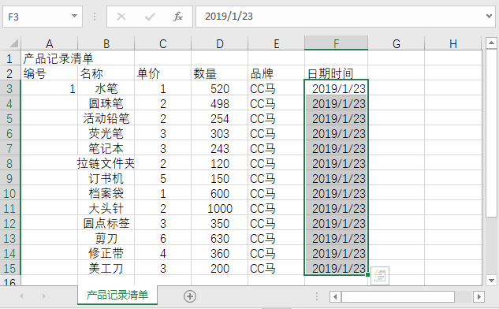499x309 pixels.
Task: Click the horizontal scrollbar left arrow
Action: (x=335, y=297)
